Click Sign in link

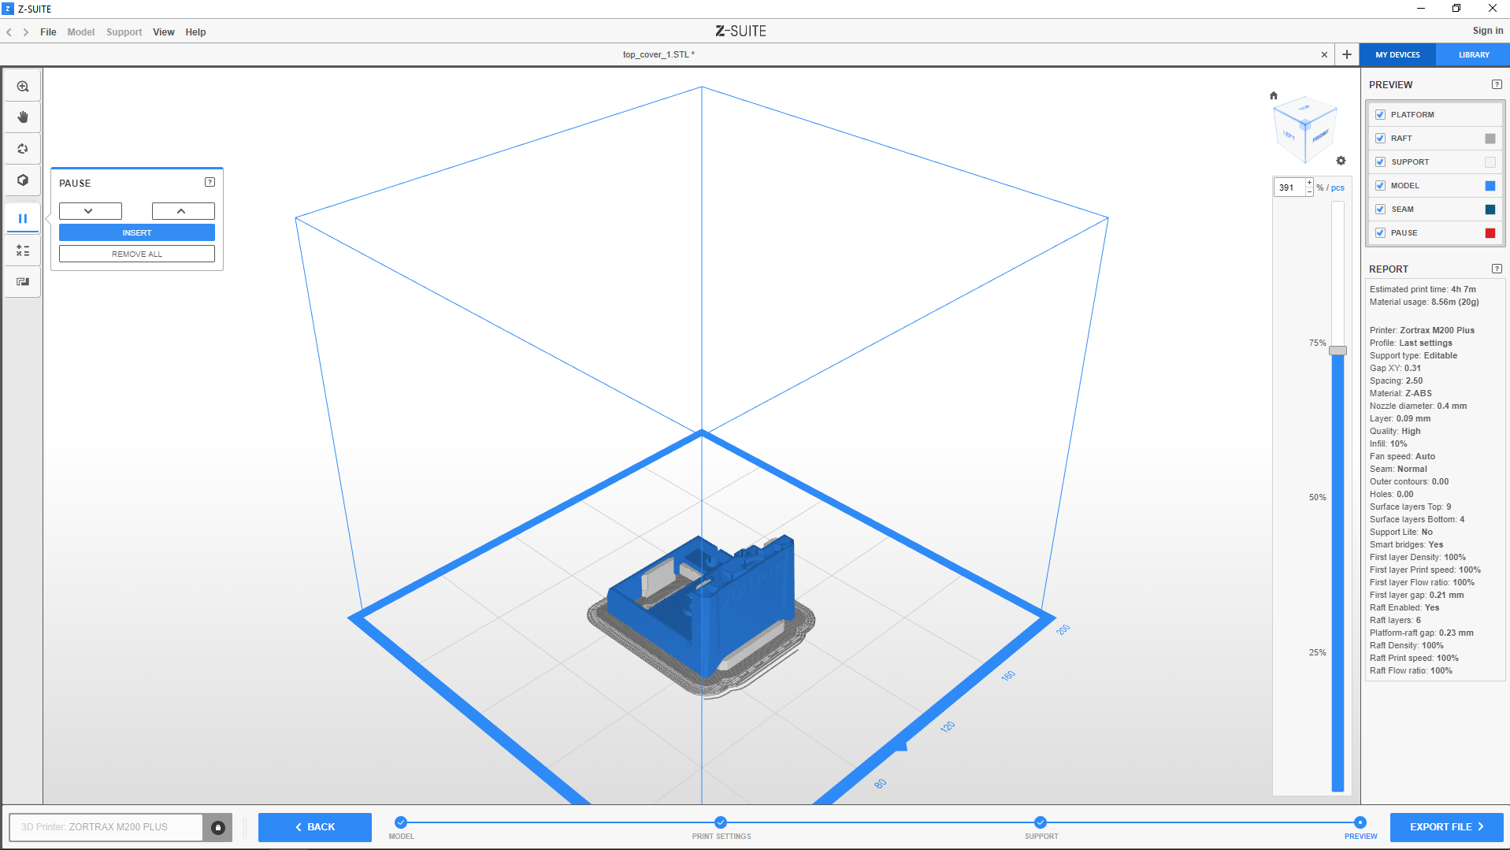pyautogui.click(x=1488, y=31)
